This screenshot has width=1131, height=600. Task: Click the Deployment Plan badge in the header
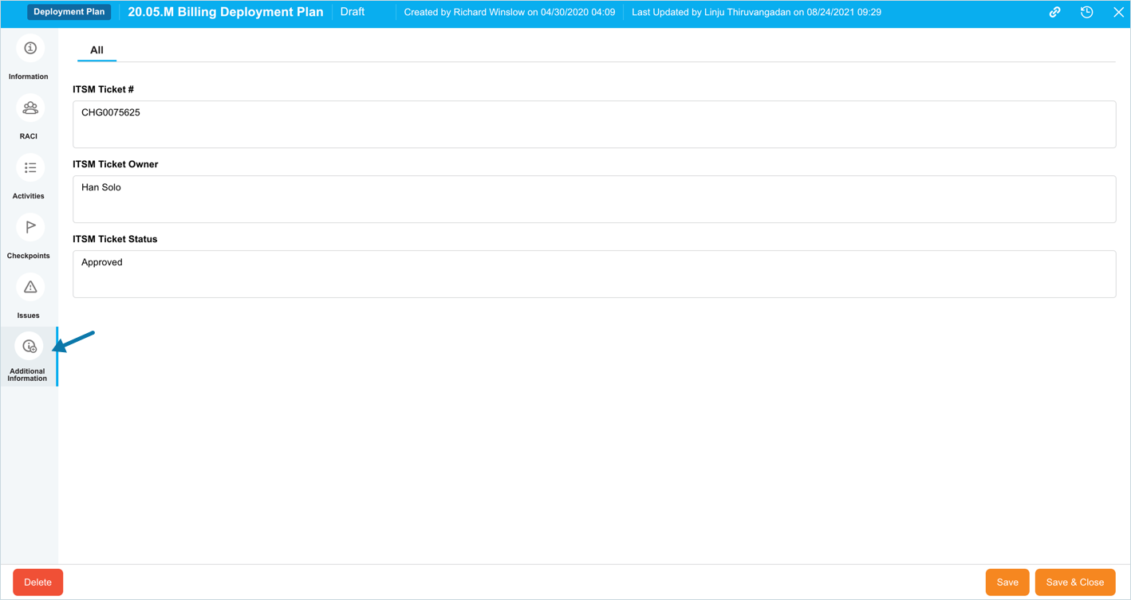click(69, 12)
